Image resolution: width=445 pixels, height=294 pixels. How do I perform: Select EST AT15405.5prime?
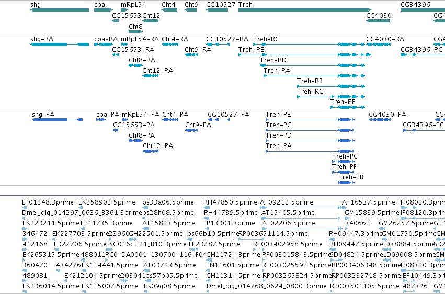(288, 213)
